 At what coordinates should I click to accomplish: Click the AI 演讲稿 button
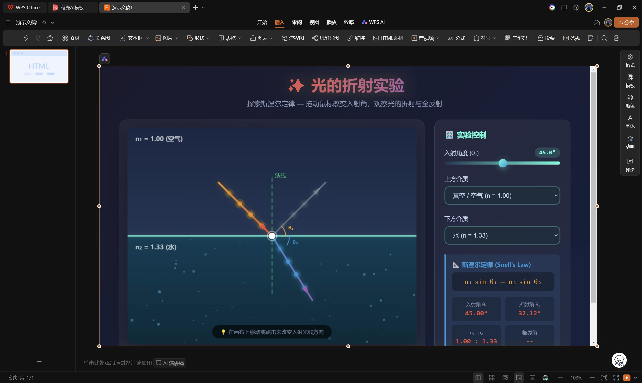coord(170,363)
